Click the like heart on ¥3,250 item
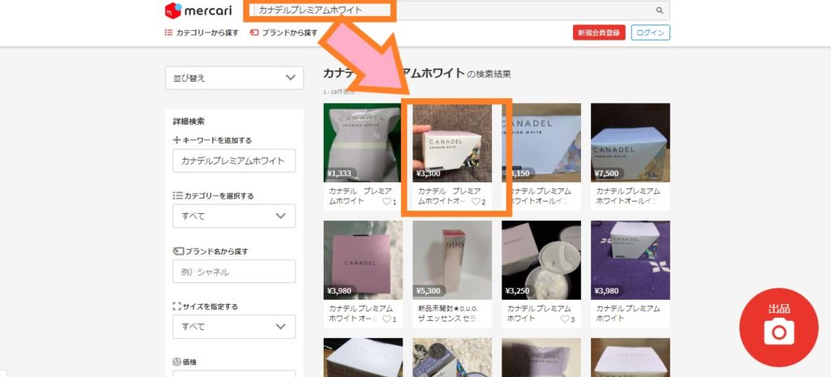This screenshot has width=831, height=377. pos(565,319)
